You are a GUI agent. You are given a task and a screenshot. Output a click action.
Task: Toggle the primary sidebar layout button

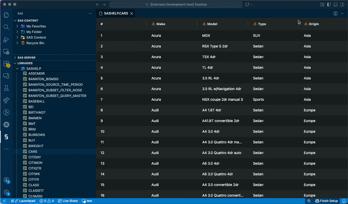click(329, 5)
